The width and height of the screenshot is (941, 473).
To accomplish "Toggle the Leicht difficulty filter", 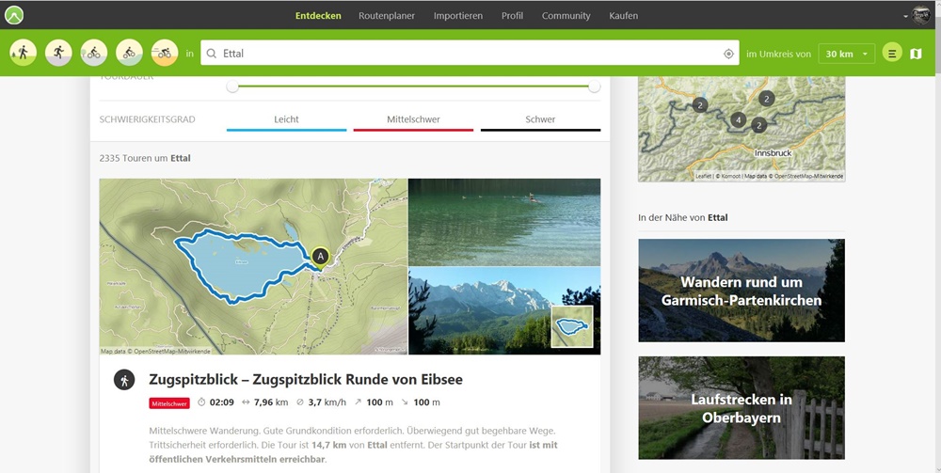I will point(286,120).
